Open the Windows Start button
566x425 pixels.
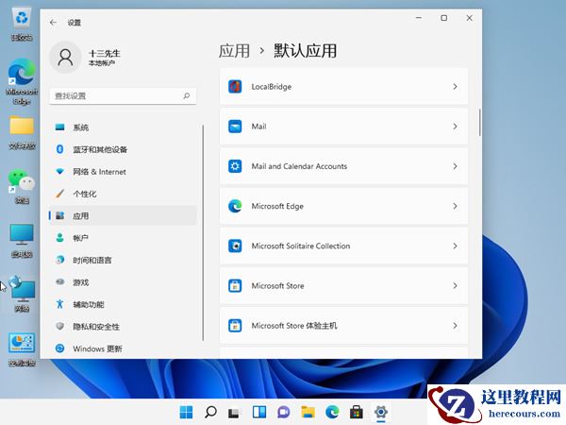pyautogui.click(x=186, y=412)
